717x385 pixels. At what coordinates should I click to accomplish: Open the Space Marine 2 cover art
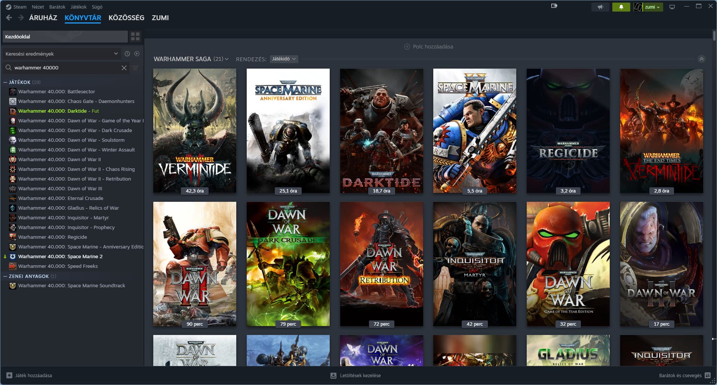(475, 131)
